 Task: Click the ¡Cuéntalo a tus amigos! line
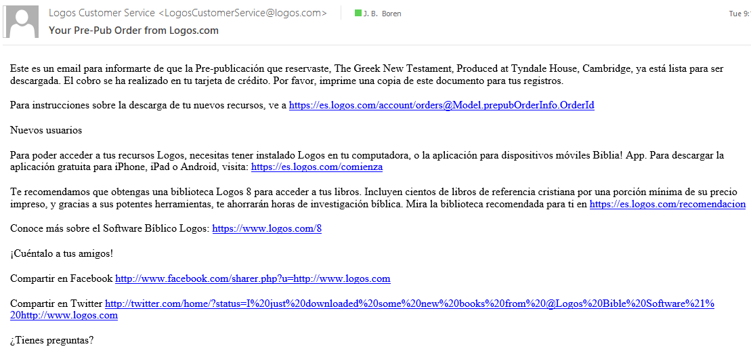click(x=62, y=253)
